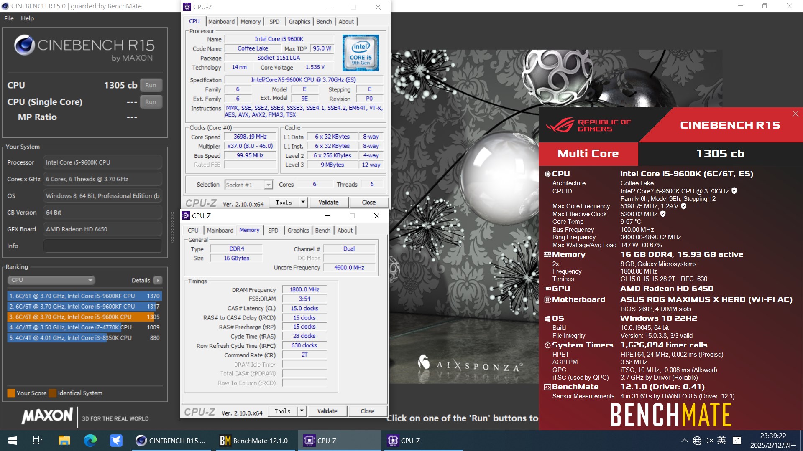The height and width of the screenshot is (451, 803).
Task: Click the GFX Board AMD Radeon HD 6450 field
Action: pos(102,229)
